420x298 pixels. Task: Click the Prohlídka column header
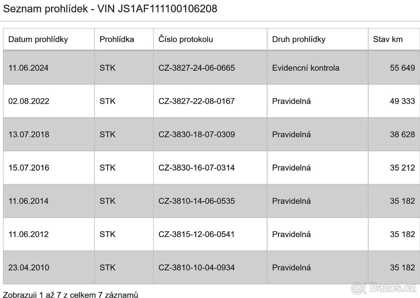pos(117,39)
